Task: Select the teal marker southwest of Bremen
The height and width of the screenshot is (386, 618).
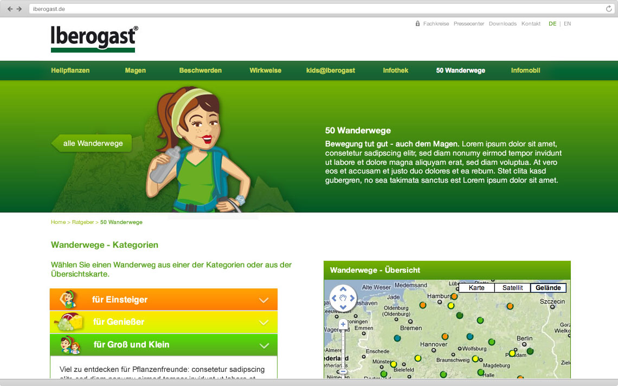Action: click(397, 338)
